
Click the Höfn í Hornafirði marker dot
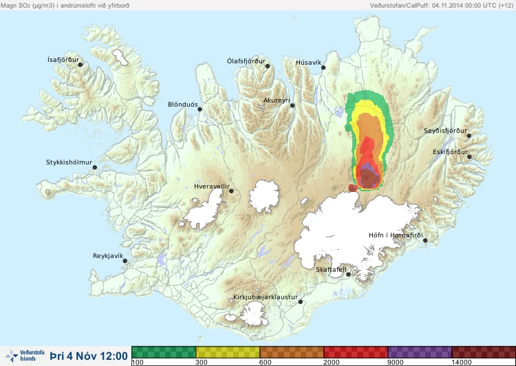click(425, 241)
